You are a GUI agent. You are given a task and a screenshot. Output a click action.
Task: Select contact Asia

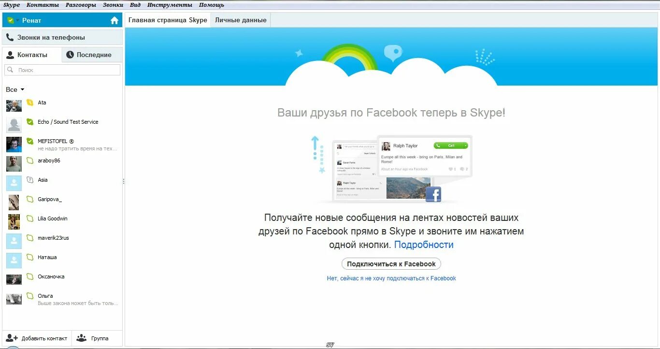tap(62, 183)
